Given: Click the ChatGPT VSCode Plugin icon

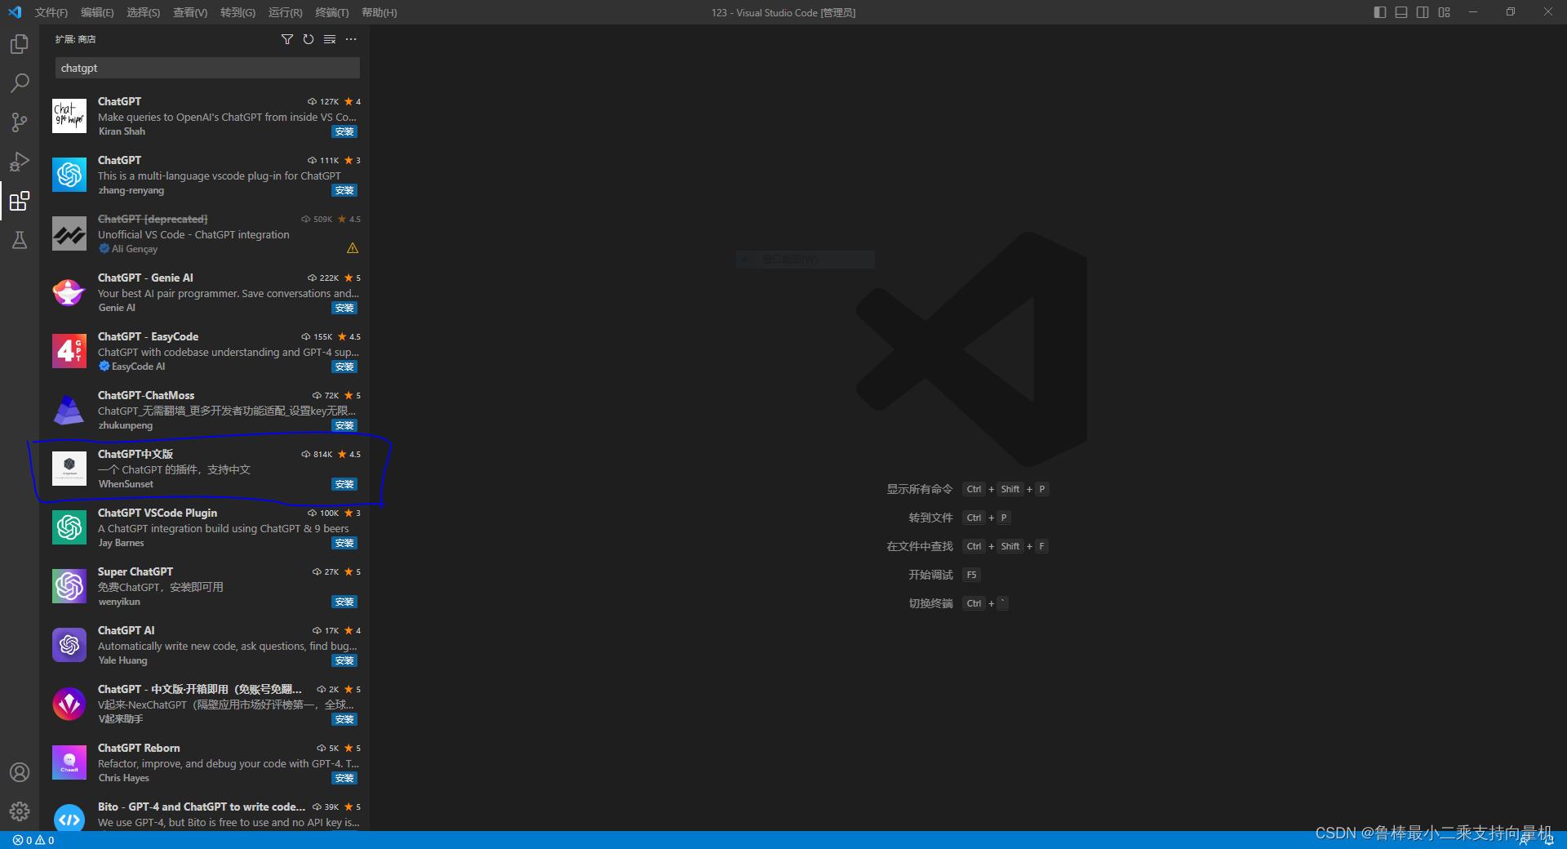Looking at the screenshot, I should click(69, 527).
